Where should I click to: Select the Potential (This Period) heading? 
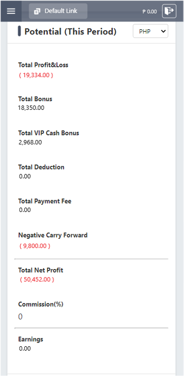pyautogui.click(x=70, y=31)
